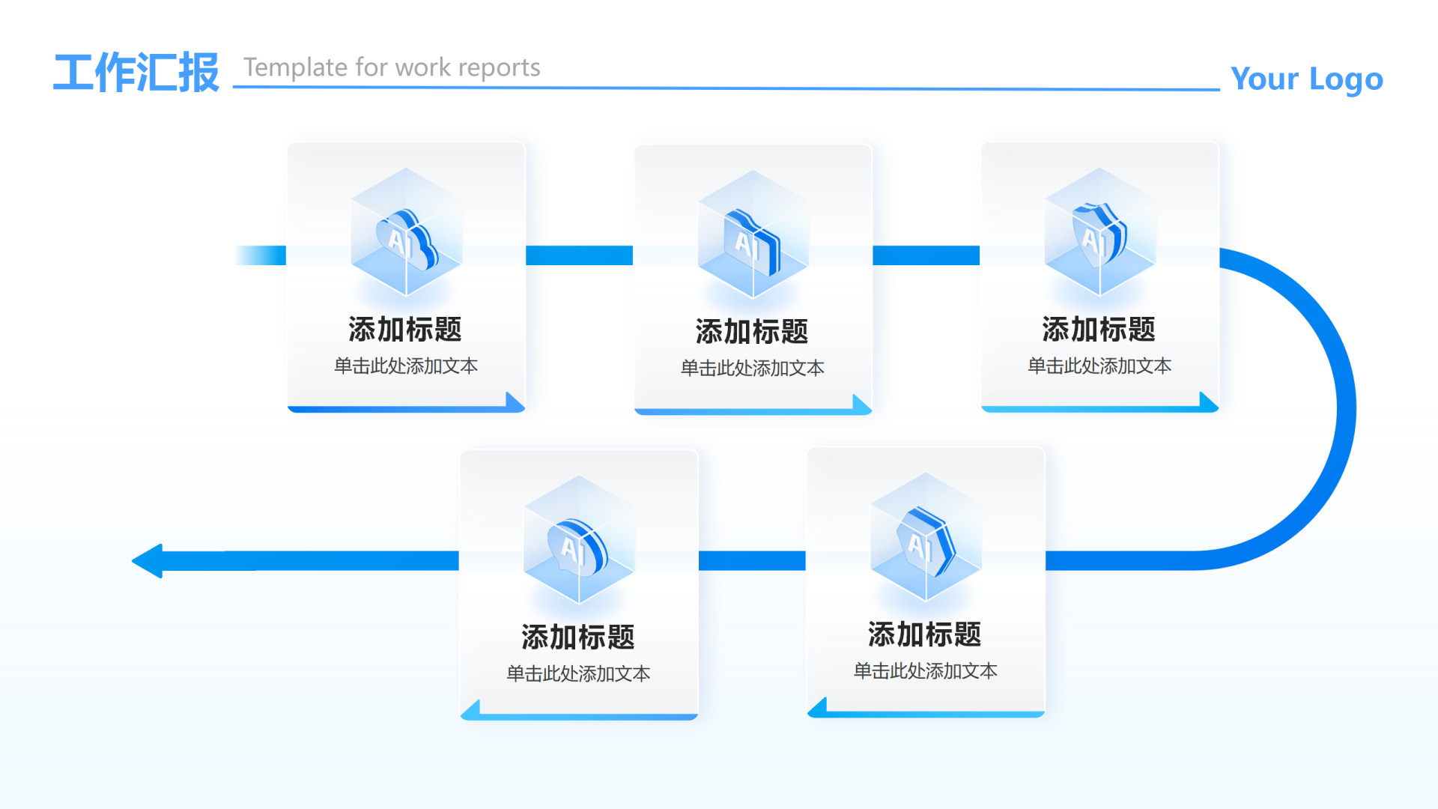Click 添加标题 title in the top-right card

point(1099,330)
